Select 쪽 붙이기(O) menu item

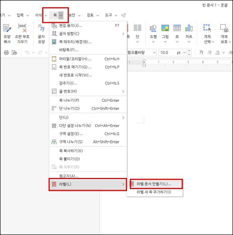(88, 159)
